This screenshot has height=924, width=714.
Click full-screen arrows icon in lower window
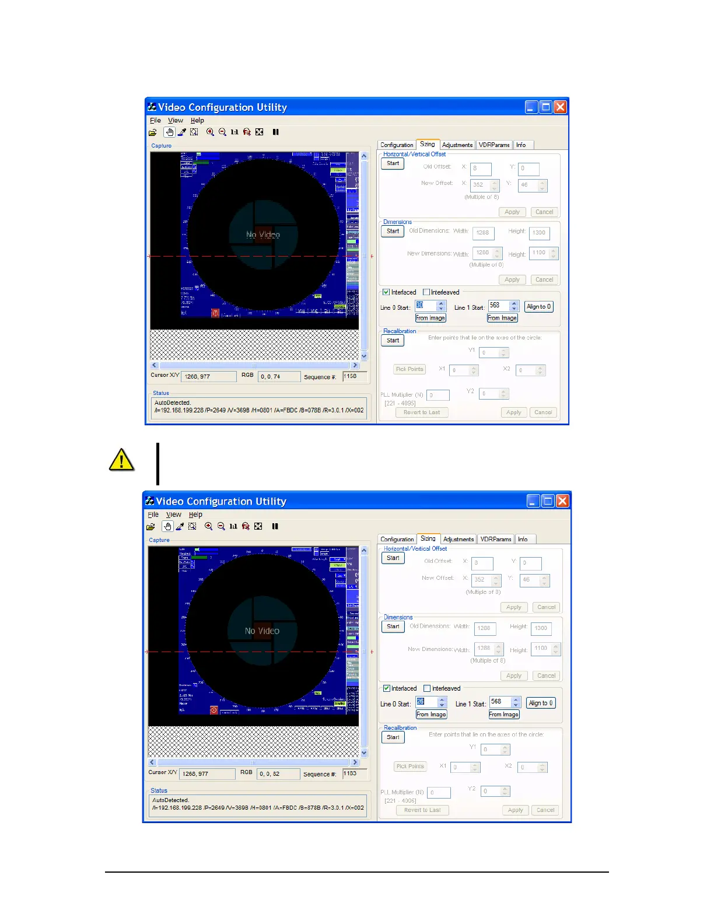pos(258,527)
